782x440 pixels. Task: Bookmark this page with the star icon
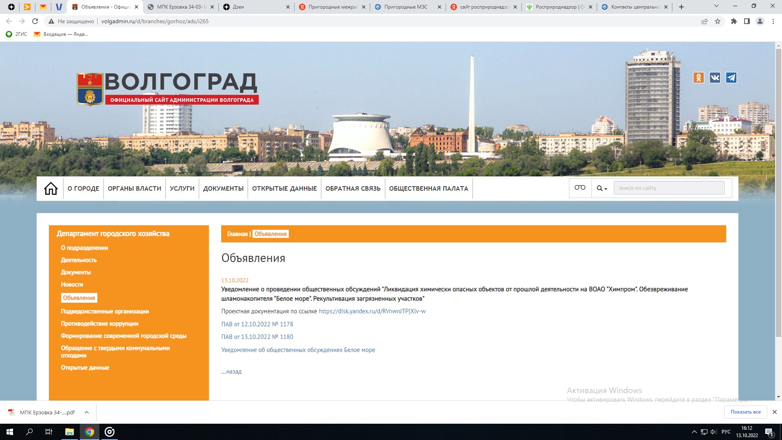click(x=718, y=21)
